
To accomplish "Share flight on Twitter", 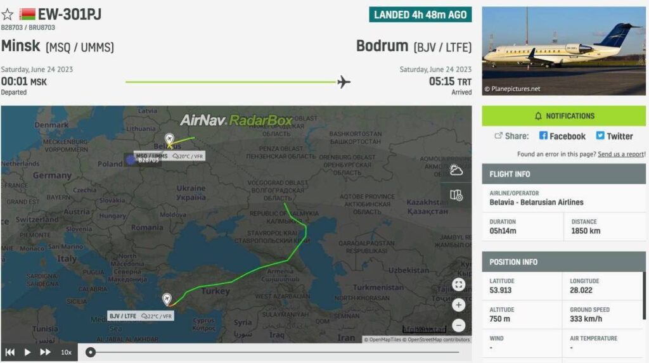I will (x=614, y=136).
